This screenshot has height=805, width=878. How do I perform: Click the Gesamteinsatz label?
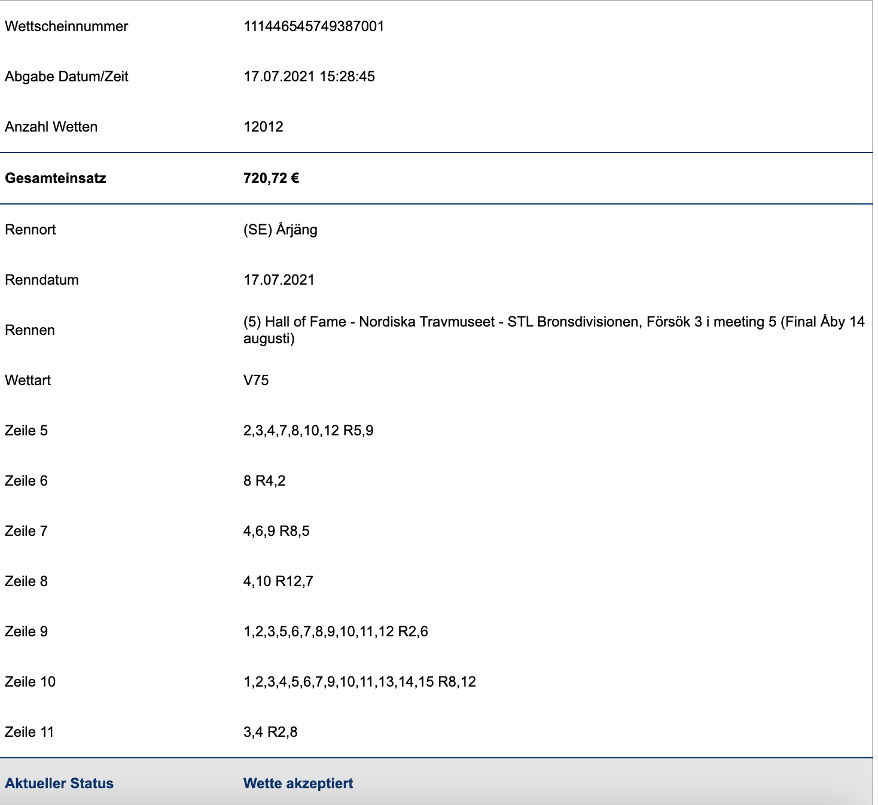click(x=56, y=178)
